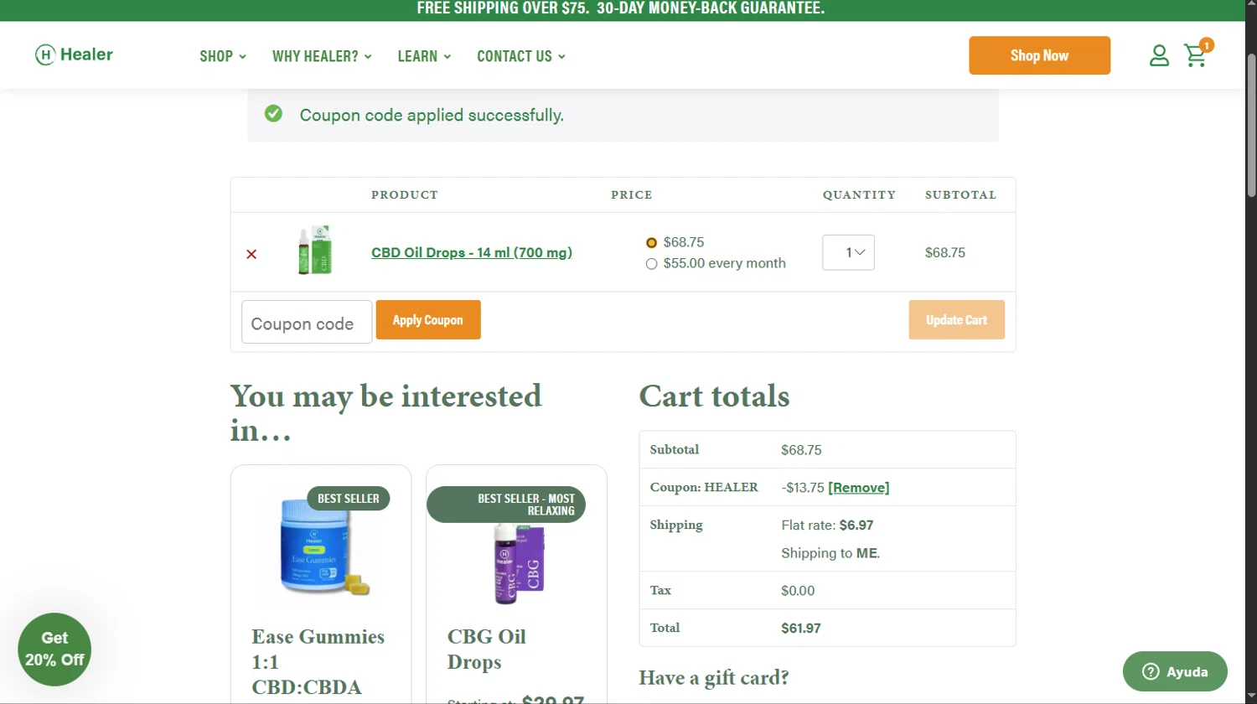Click the Cart totals heading
The height and width of the screenshot is (704, 1257).
714,396
